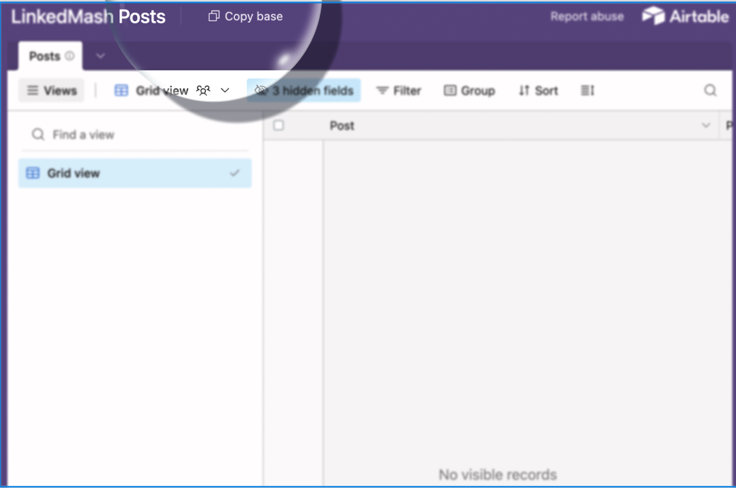Image resolution: width=736 pixels, height=488 pixels.
Task: Click the Post column header
Action: pos(521,126)
